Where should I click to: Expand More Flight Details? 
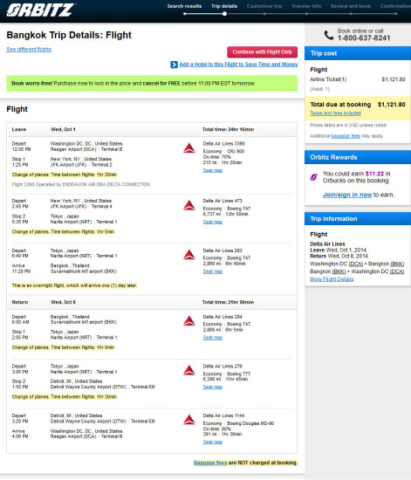pyautogui.click(x=332, y=279)
